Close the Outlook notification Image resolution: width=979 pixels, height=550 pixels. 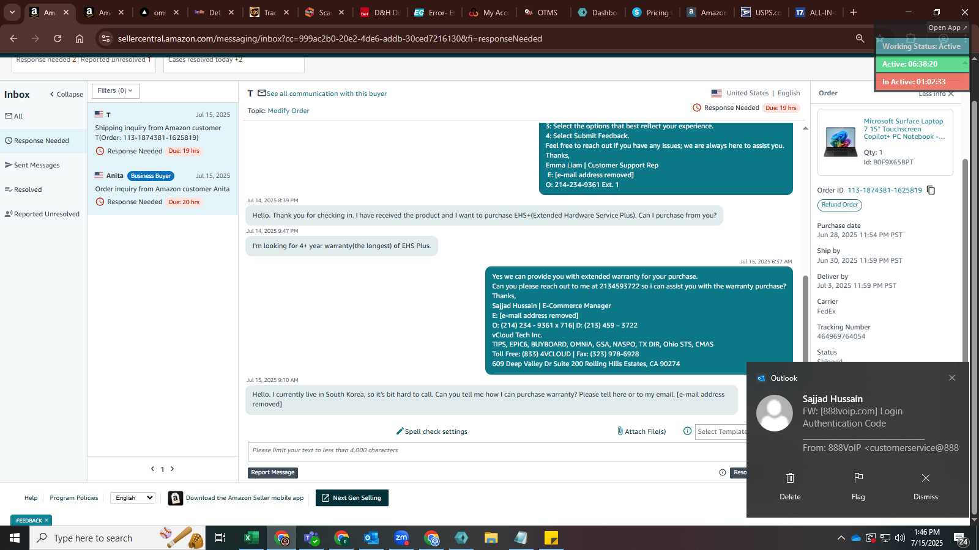tap(952, 378)
